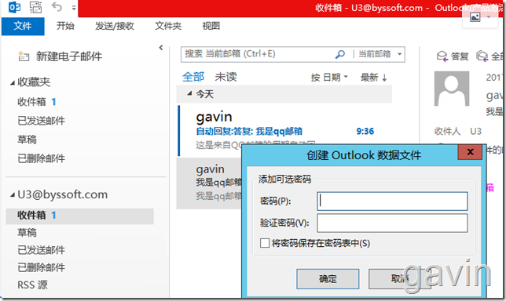Click the picture options icon at top right

click(475, 17)
